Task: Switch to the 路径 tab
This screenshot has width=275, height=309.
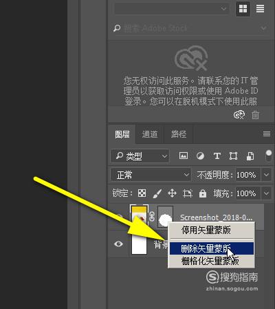Action: 179,134
